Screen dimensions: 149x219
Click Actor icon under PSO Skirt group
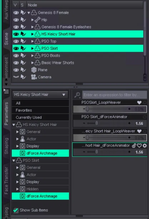[23, 175]
